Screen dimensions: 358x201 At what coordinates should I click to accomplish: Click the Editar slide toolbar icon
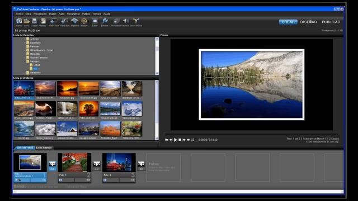[95, 21]
